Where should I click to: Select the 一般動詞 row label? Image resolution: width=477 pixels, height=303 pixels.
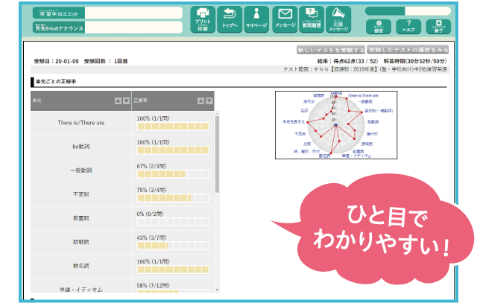81,170
